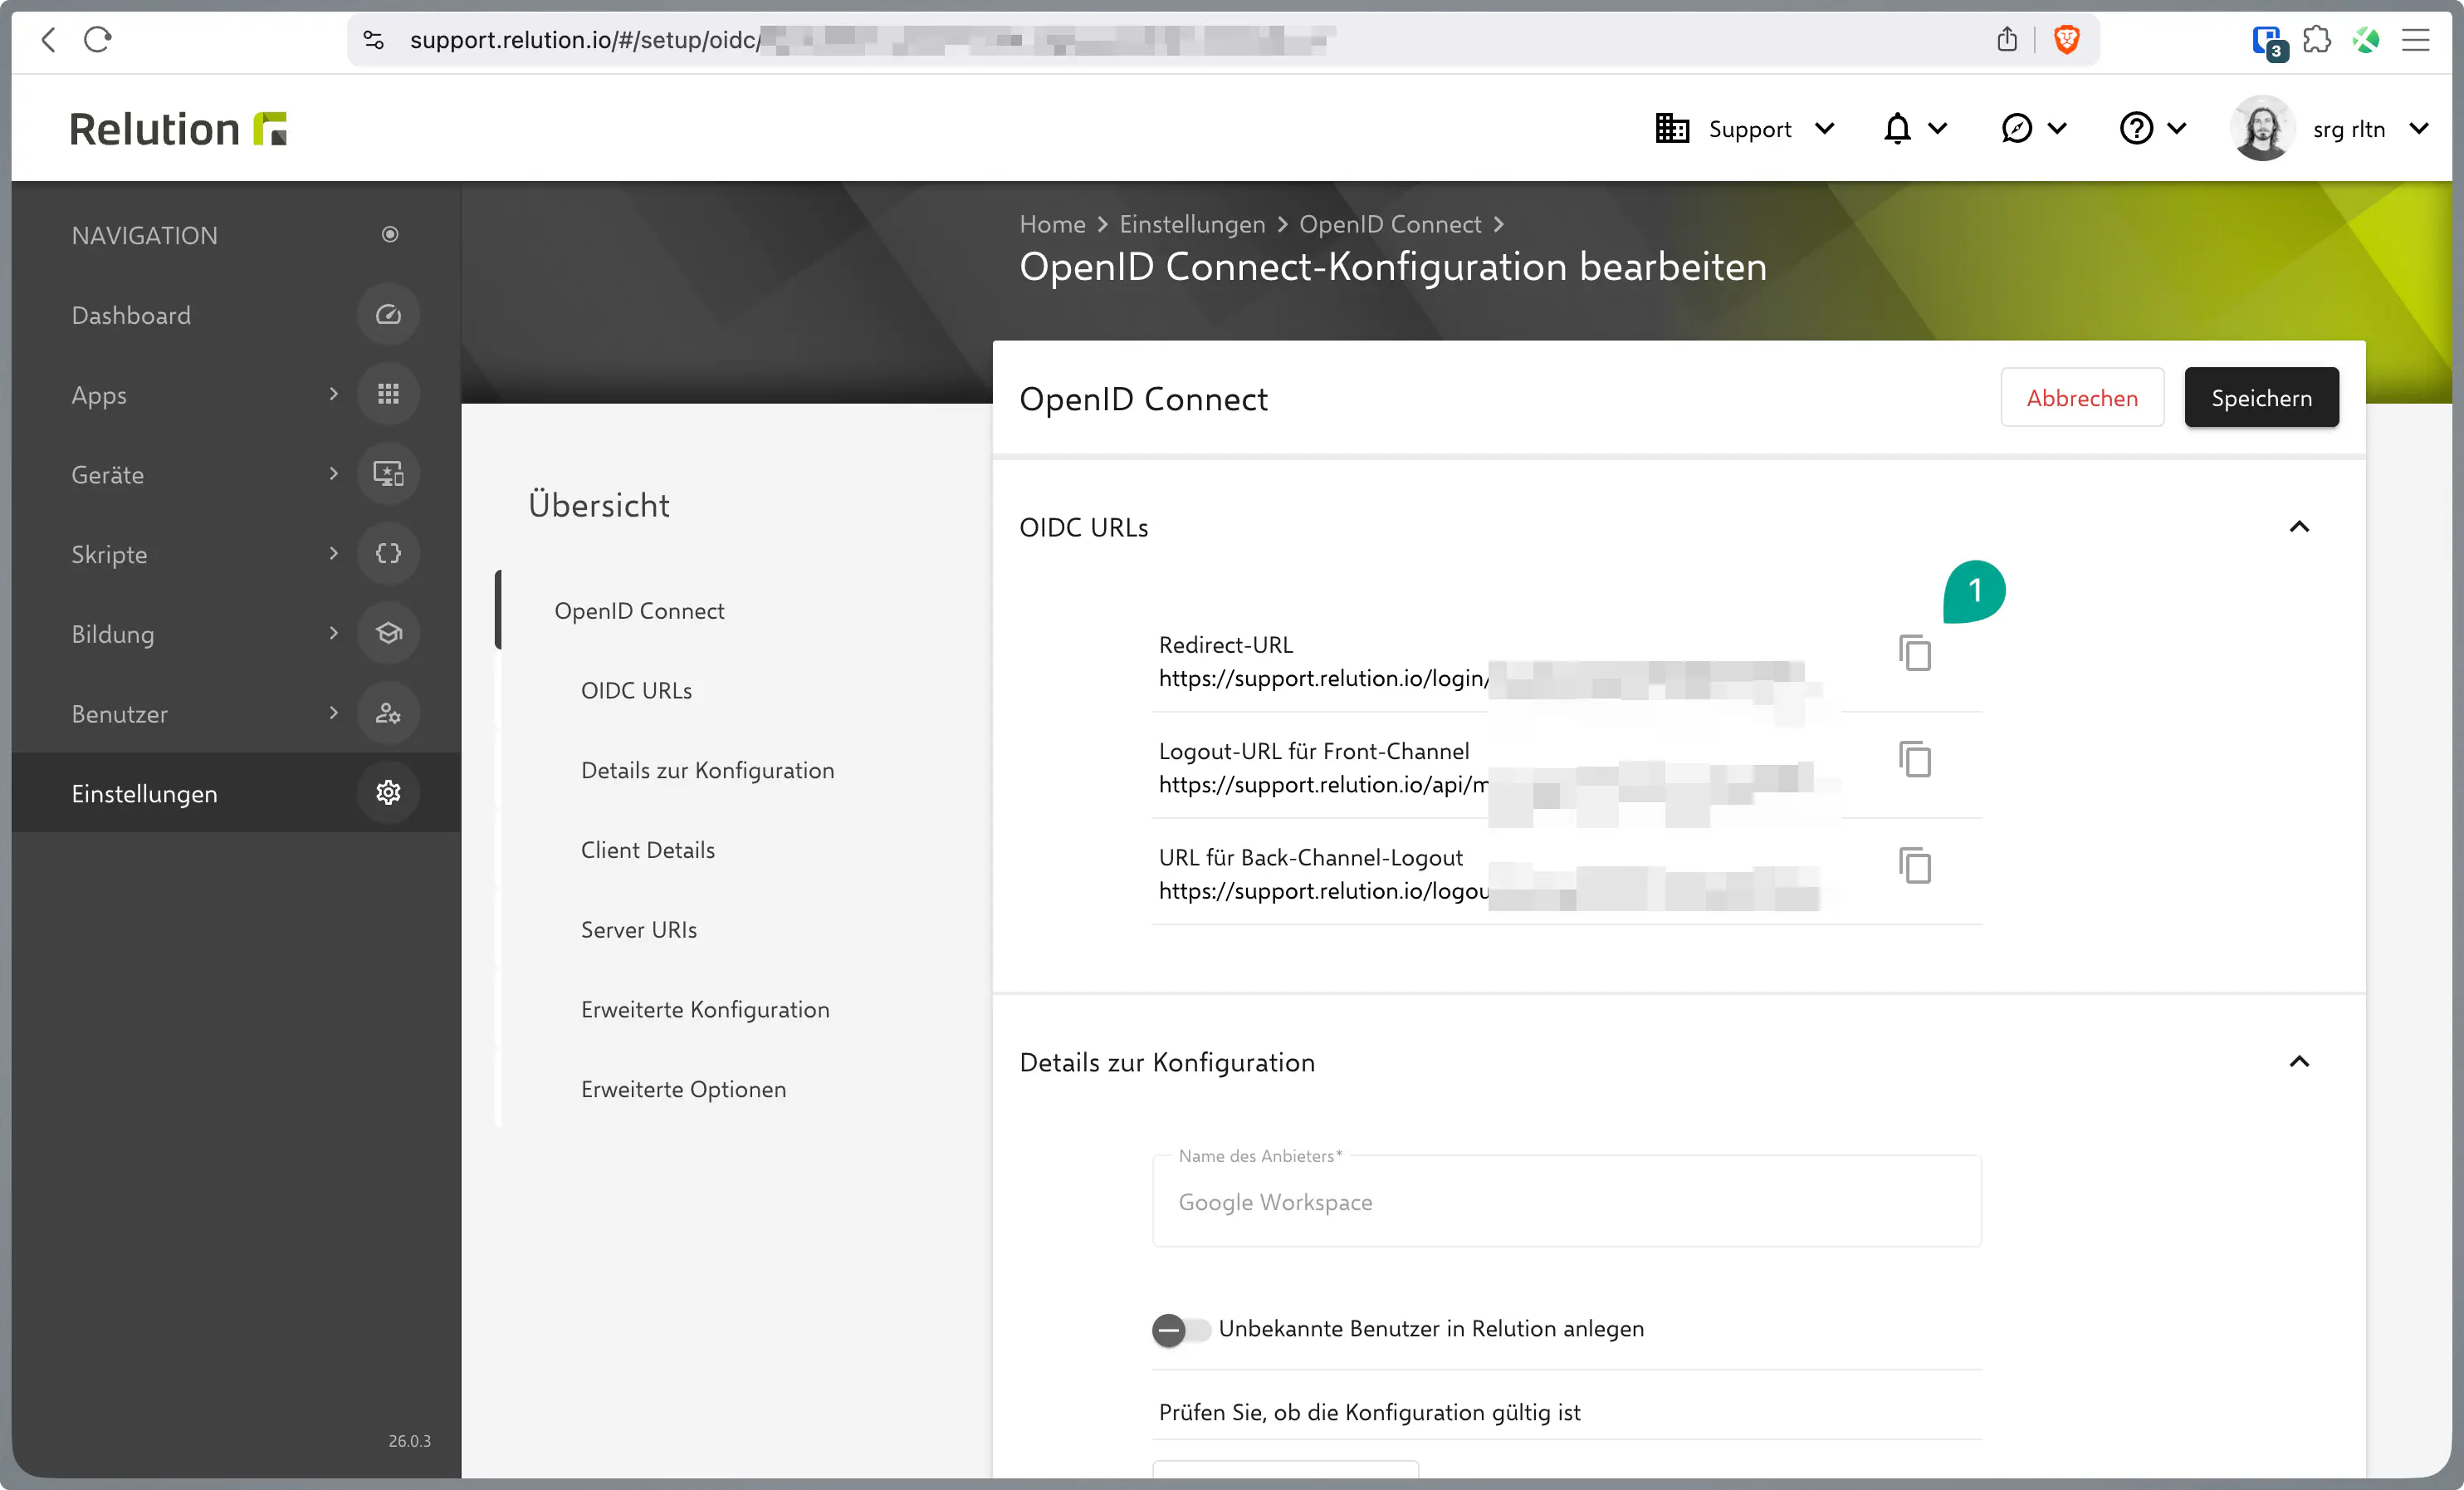Click the Skripte braces icon
The height and width of the screenshot is (1490, 2464).
click(x=388, y=553)
